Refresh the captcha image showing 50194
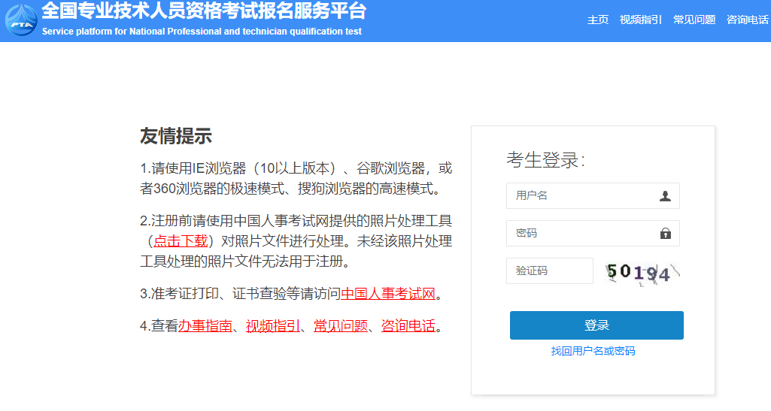This screenshot has height=411, width=771. tap(642, 272)
